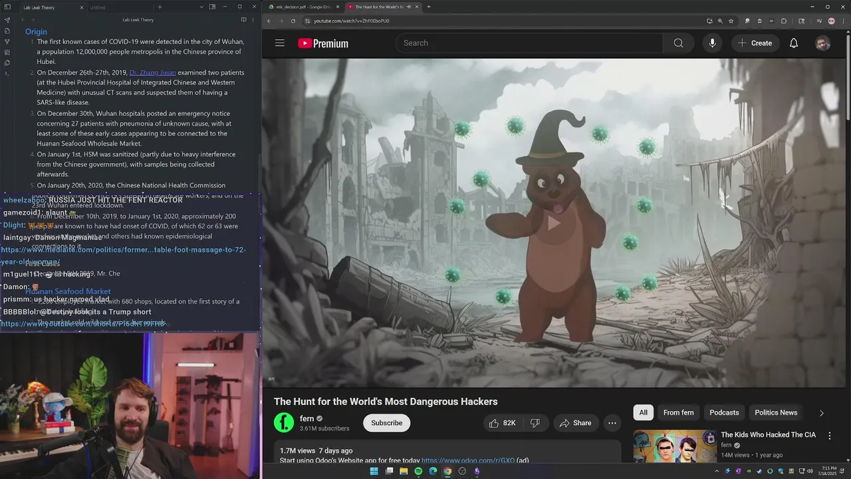This screenshot has height=479, width=851.
Task: Click the YouTube search magnifier button
Action: tap(678, 43)
